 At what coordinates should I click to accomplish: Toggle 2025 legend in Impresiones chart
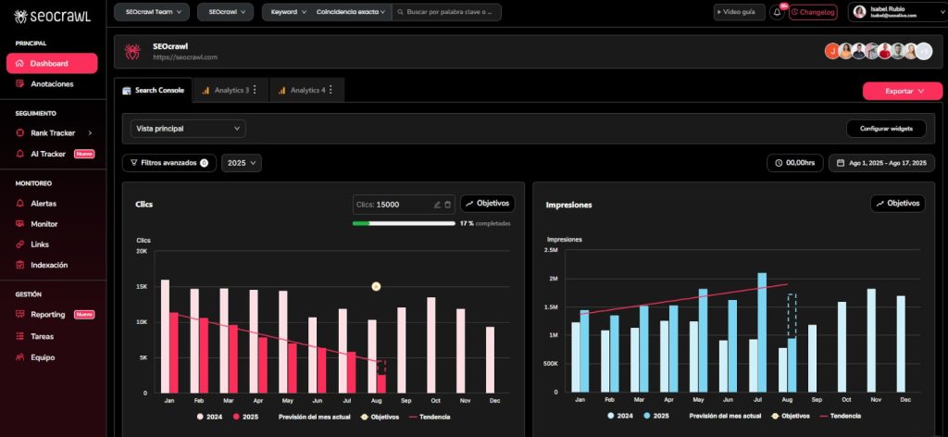(x=656, y=416)
